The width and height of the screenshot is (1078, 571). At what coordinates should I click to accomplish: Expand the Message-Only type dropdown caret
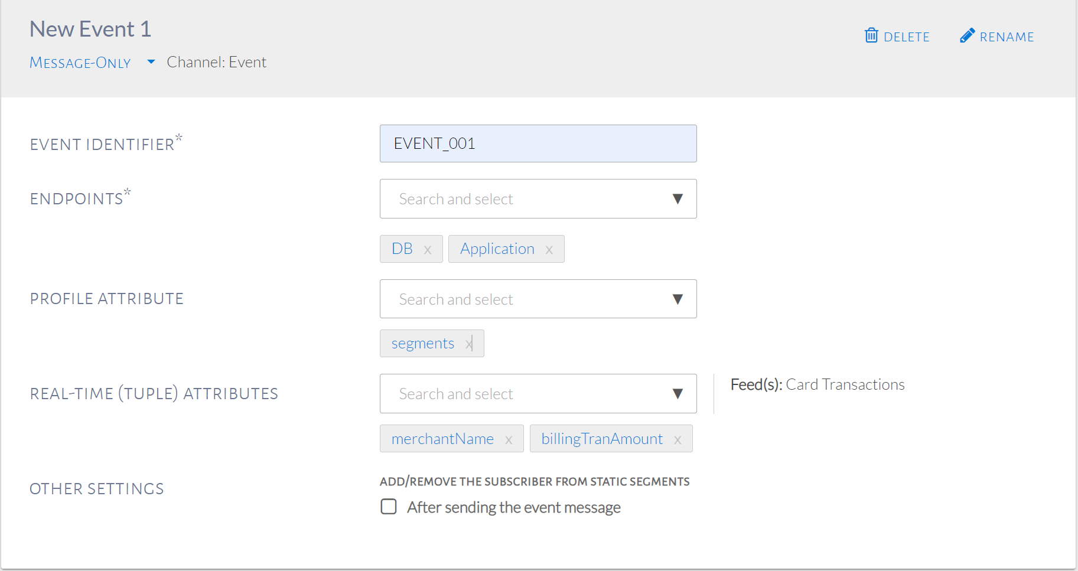point(151,61)
